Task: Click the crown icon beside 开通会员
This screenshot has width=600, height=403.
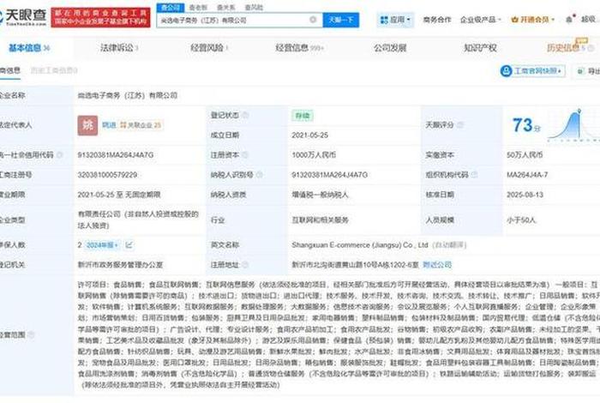Action: point(514,20)
